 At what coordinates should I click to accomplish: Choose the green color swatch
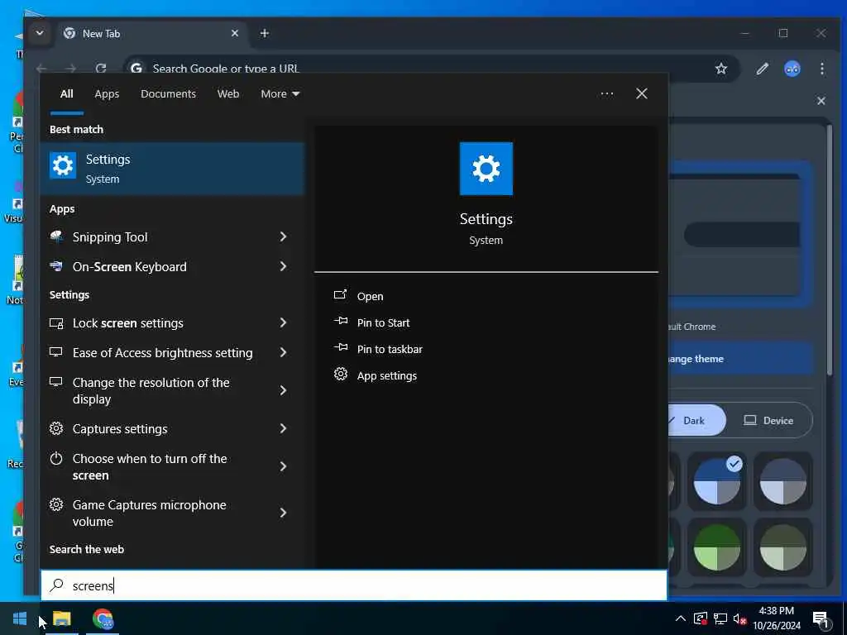(717, 547)
